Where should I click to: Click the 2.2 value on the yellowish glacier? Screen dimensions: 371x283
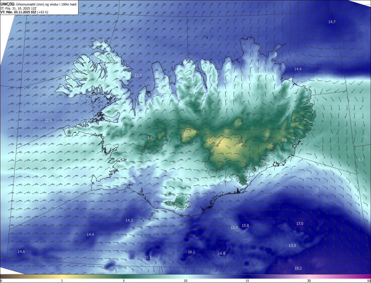tap(185, 135)
